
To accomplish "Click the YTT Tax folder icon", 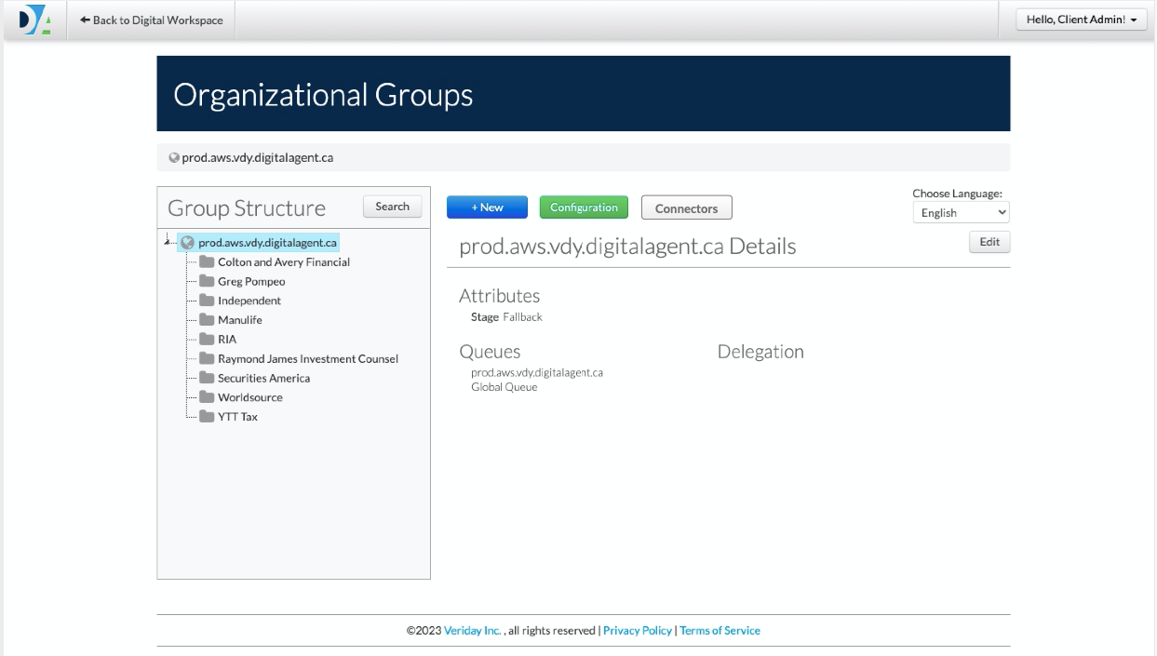I will (207, 417).
